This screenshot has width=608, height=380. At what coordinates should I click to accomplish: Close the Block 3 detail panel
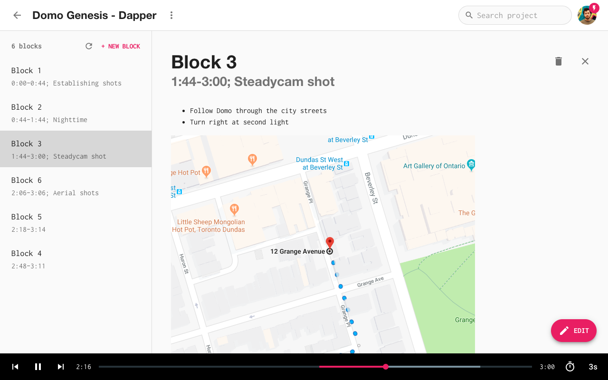585,61
